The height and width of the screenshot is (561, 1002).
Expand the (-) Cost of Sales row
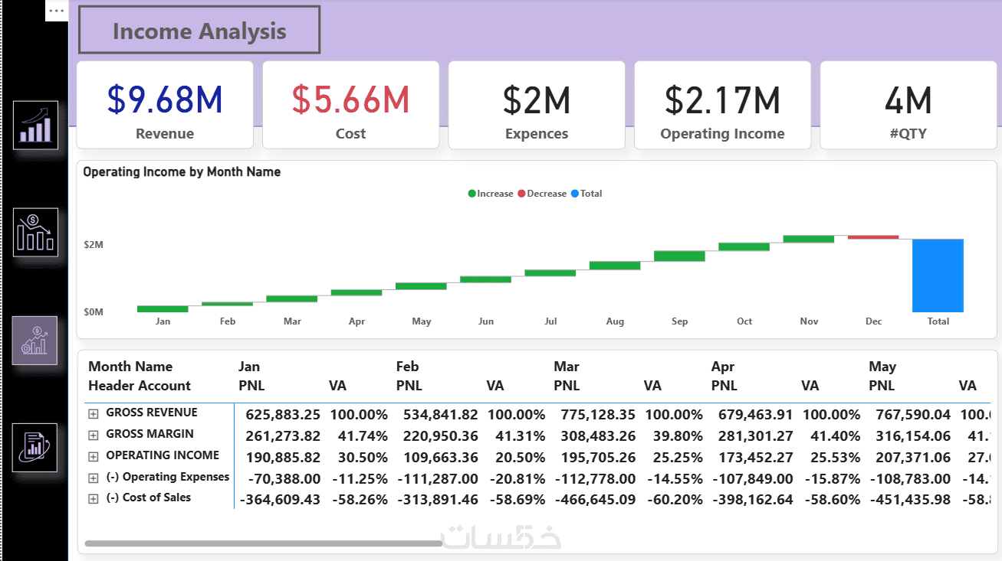(x=94, y=498)
